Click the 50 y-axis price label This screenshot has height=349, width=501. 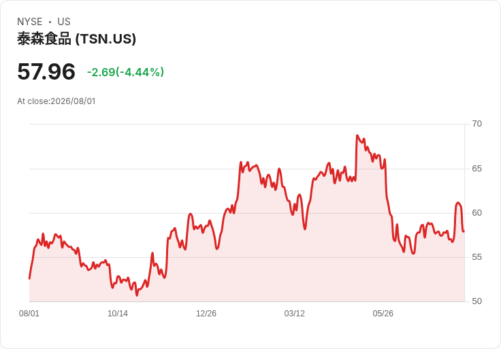[476, 301]
